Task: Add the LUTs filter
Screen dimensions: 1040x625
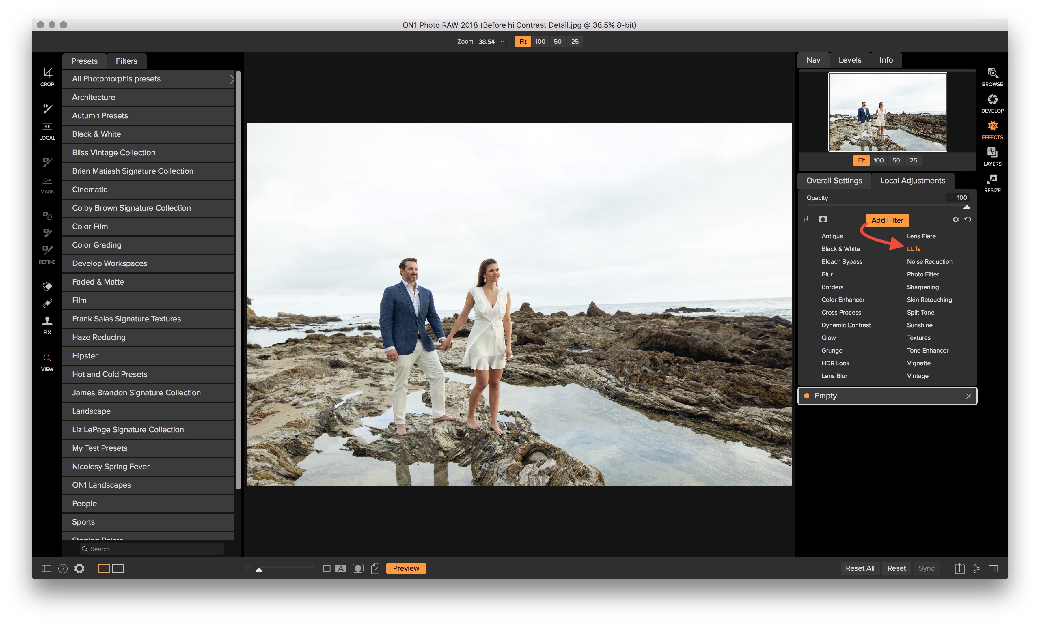Action: (x=914, y=249)
